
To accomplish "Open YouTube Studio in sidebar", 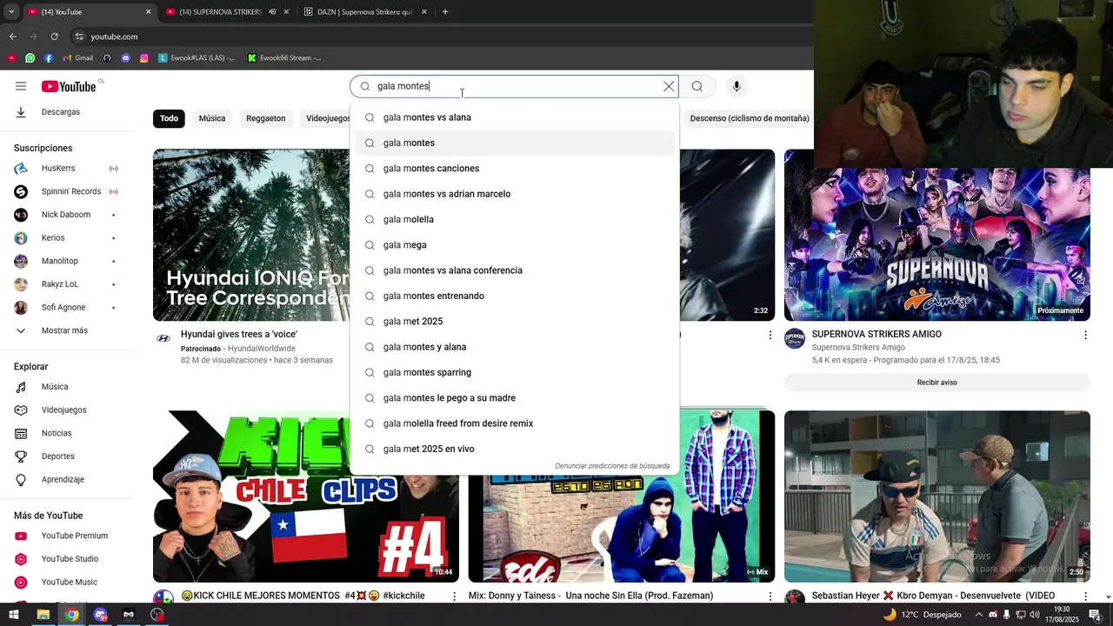I will tap(70, 559).
